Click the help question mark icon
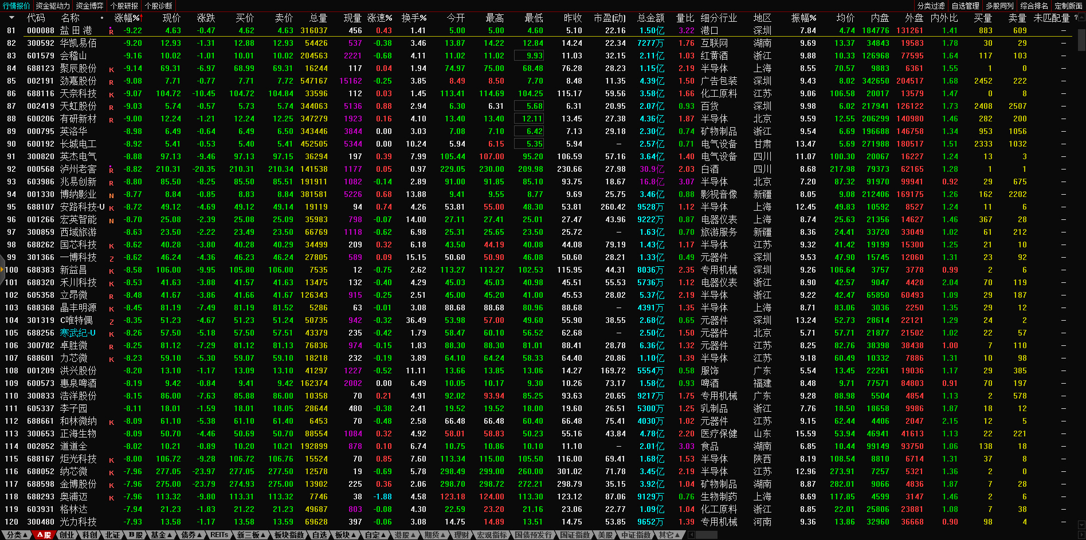Screen dimensions: 1086x540 coord(1075,18)
